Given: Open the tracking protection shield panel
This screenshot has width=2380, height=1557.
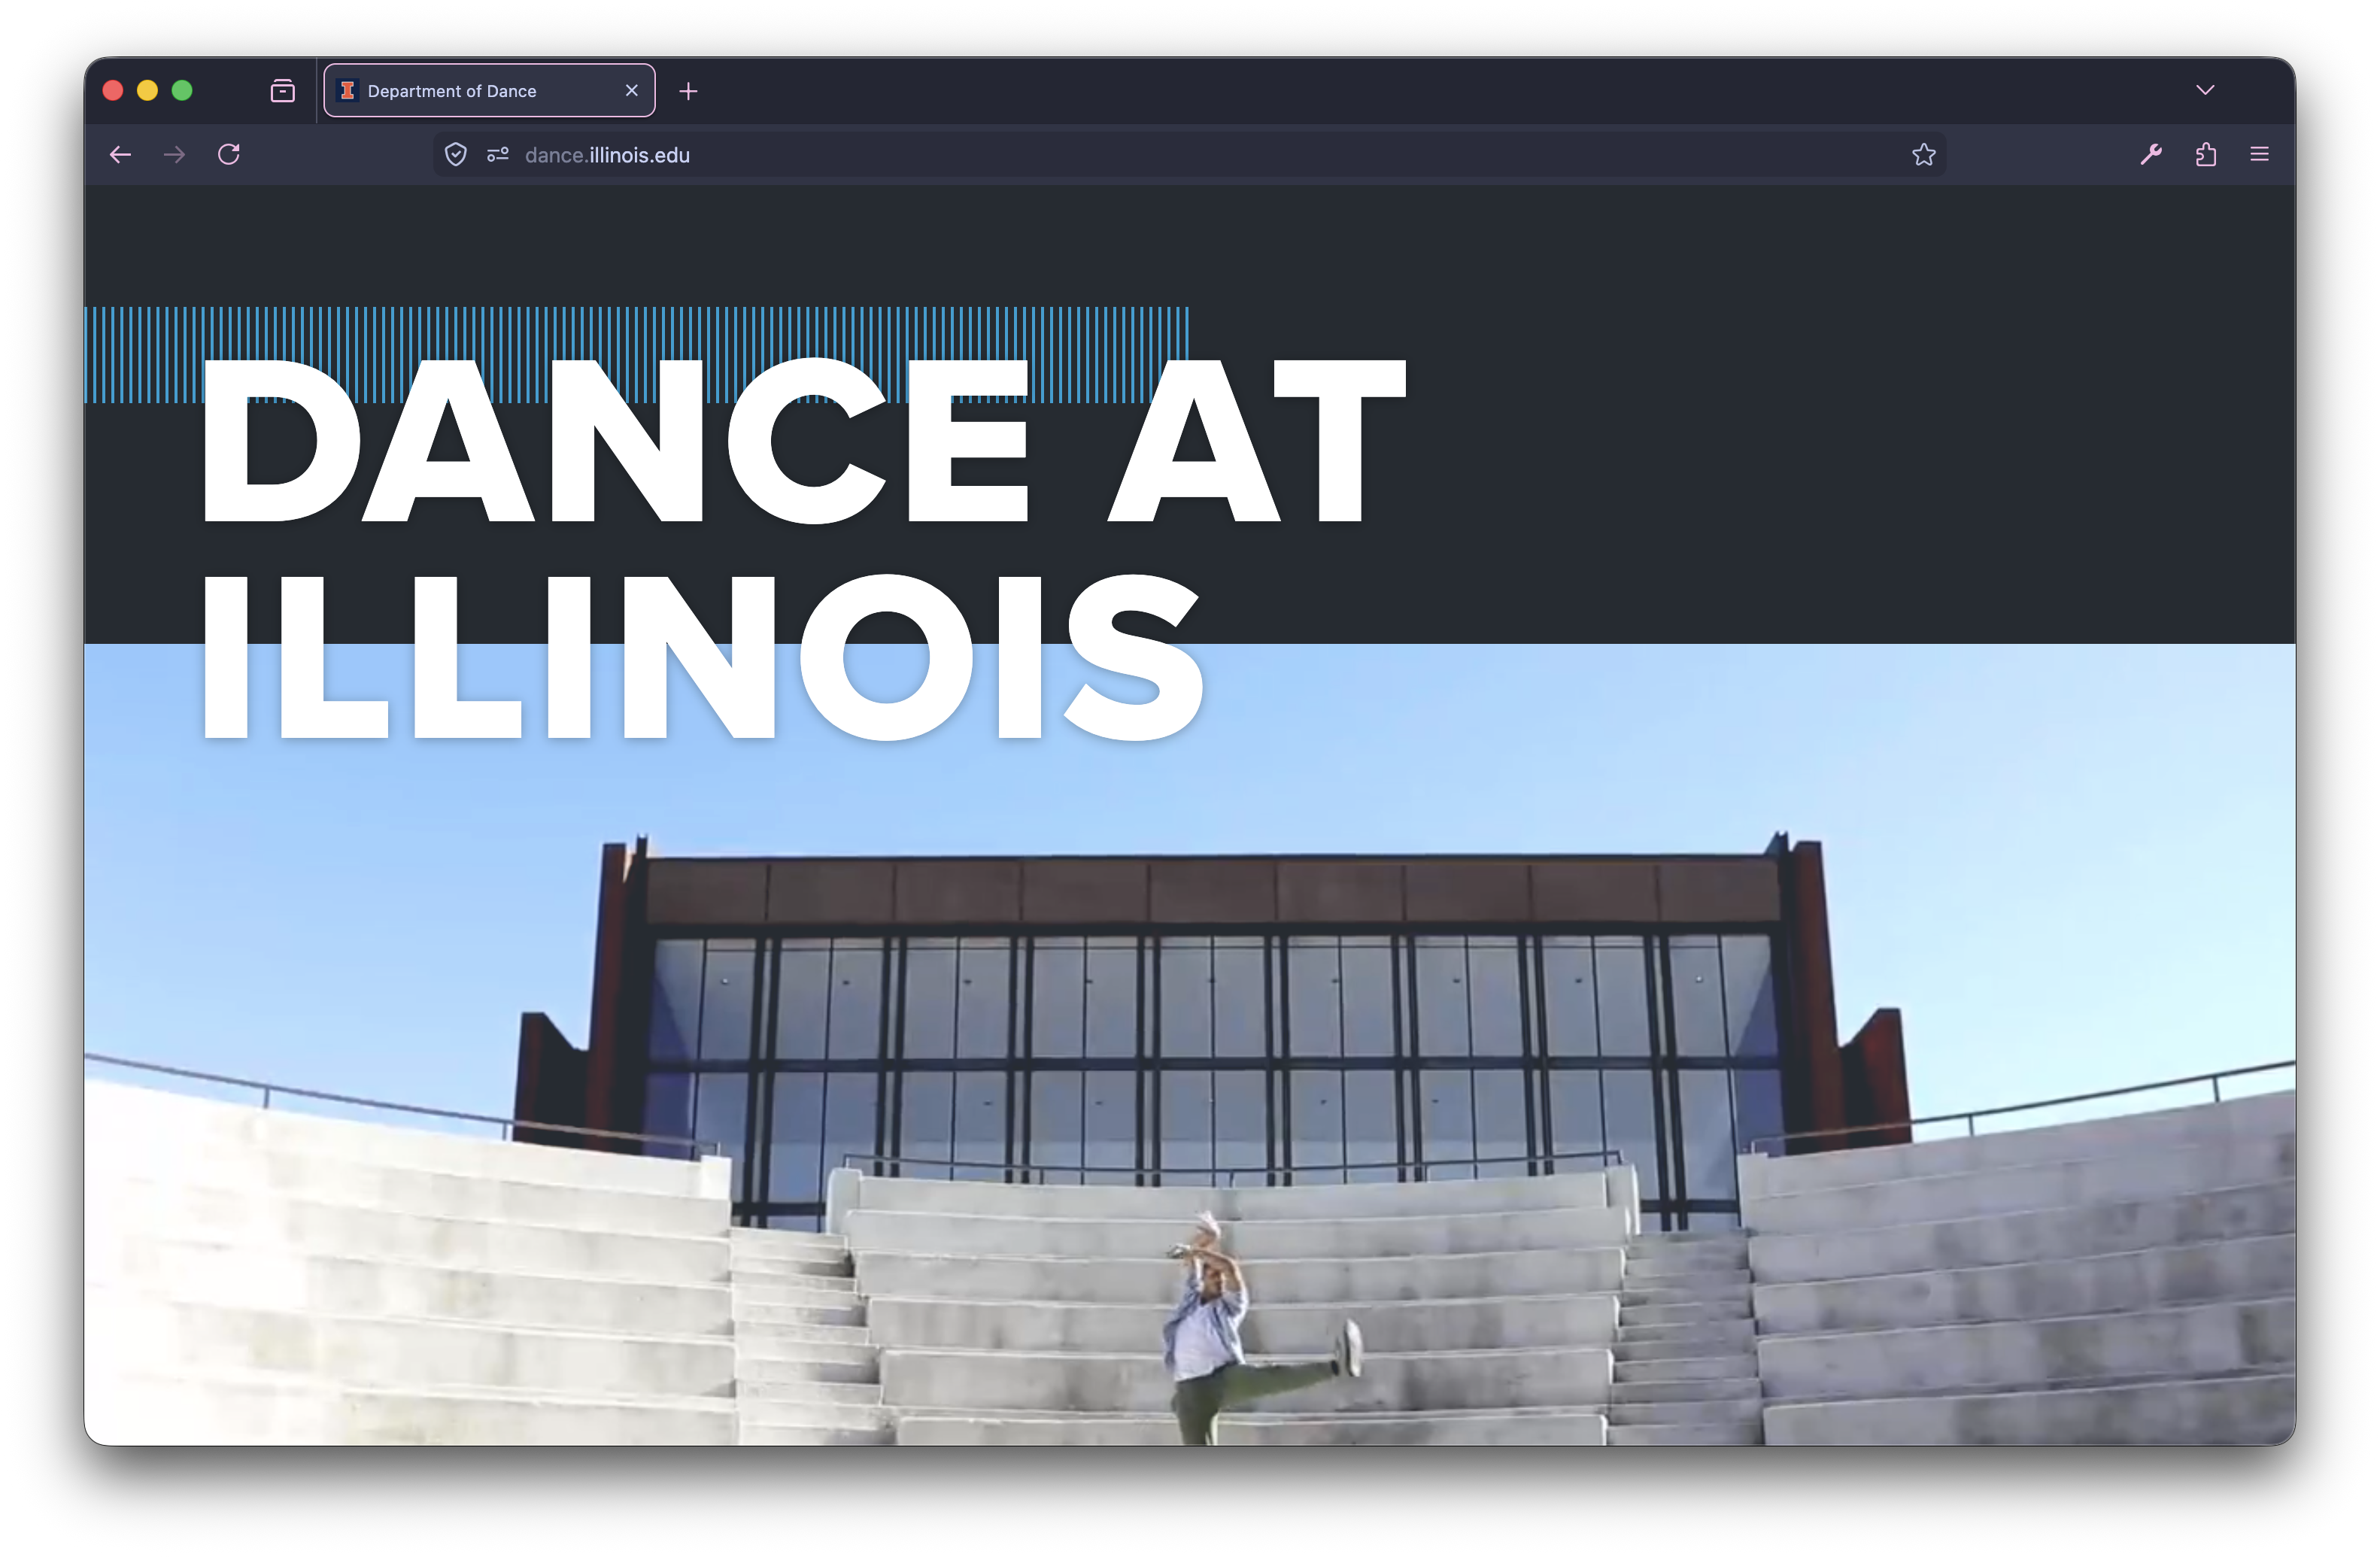Looking at the screenshot, I should click(456, 155).
